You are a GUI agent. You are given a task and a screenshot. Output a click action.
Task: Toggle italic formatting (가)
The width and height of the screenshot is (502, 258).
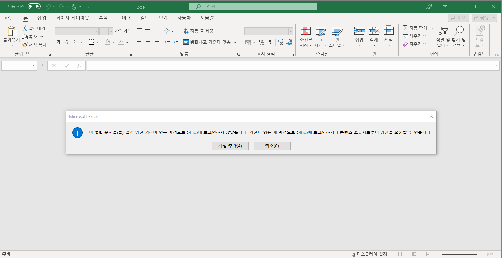coord(67,42)
